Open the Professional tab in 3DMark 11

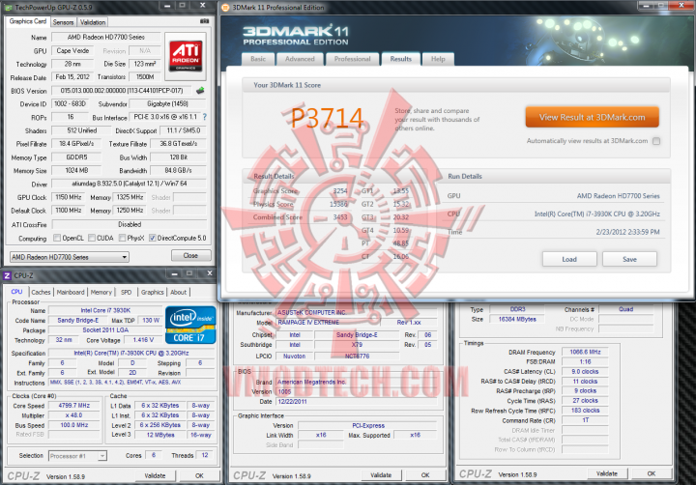(x=353, y=59)
